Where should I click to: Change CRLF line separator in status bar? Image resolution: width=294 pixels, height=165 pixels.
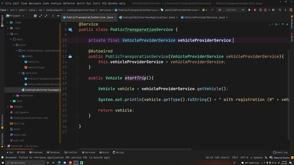235,158
